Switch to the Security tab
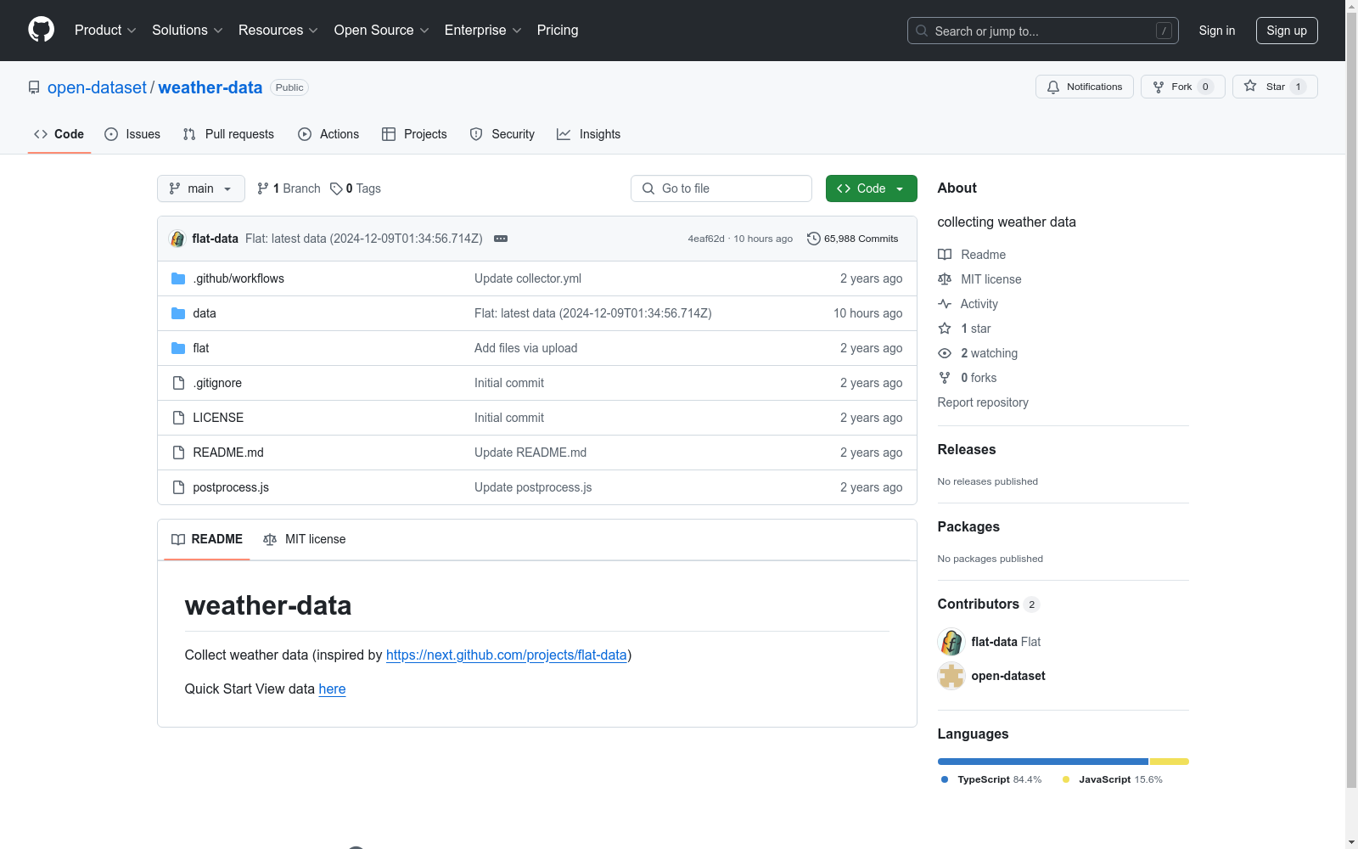Image resolution: width=1358 pixels, height=849 pixels. click(x=502, y=134)
